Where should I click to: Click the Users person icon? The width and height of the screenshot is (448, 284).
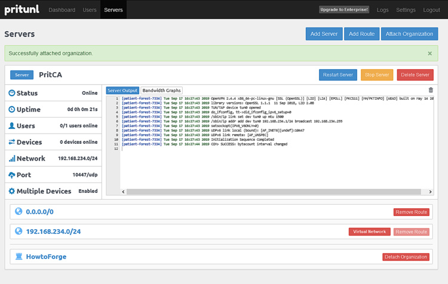[12, 126]
